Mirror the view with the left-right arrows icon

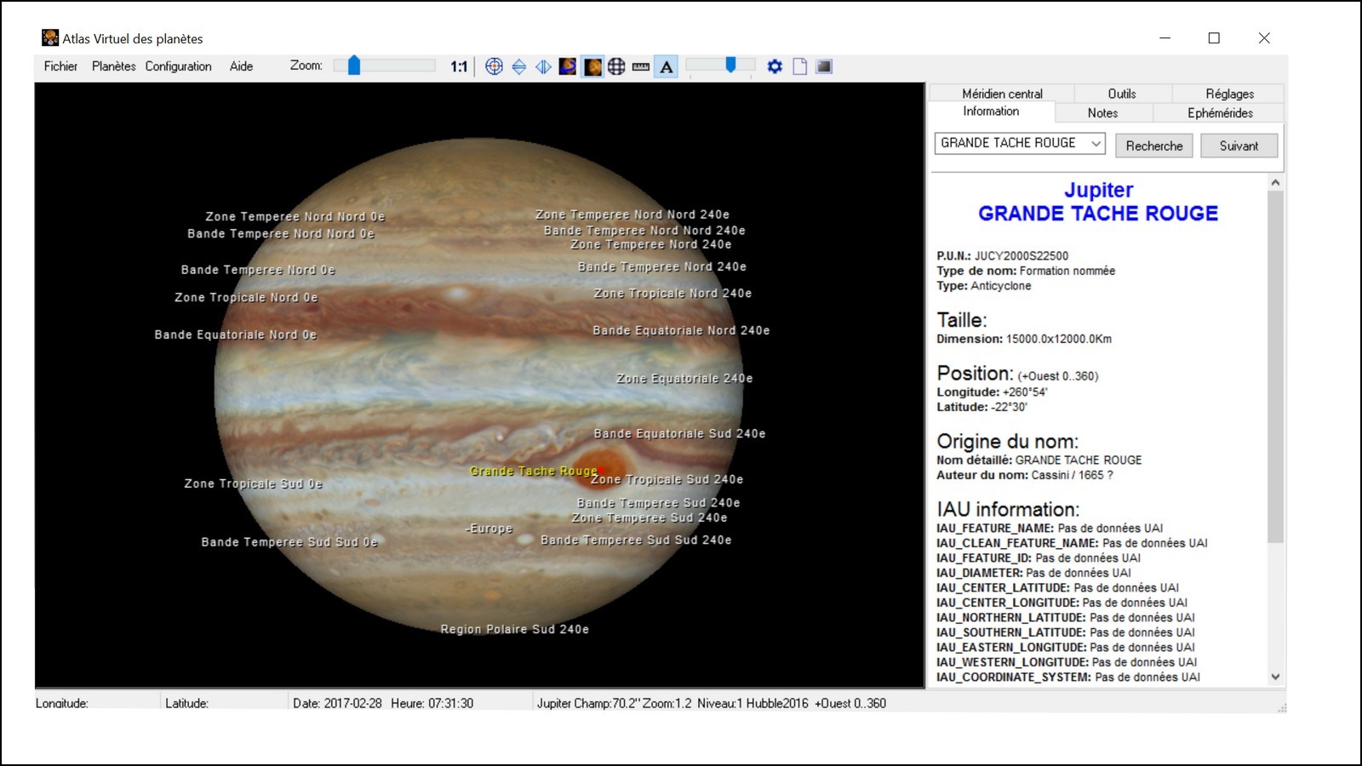543,66
